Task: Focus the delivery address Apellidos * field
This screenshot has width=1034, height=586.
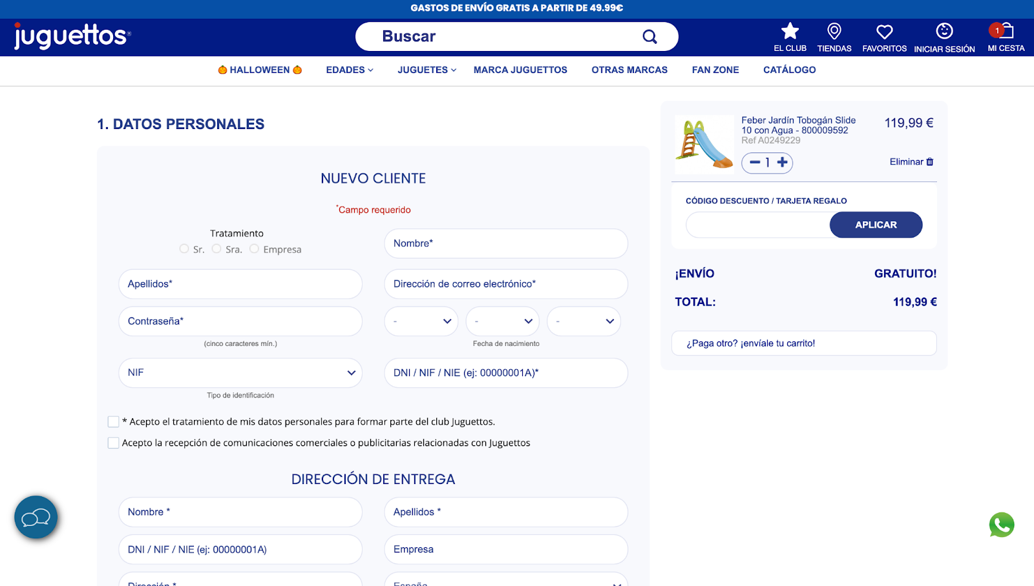Action: pyautogui.click(x=506, y=512)
